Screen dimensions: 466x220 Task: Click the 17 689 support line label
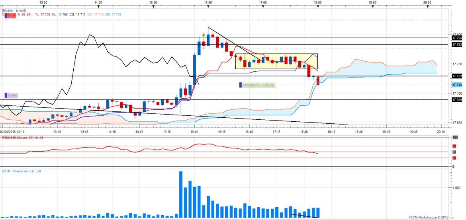pyautogui.click(x=457, y=100)
